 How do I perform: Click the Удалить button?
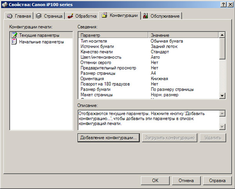click(x=213, y=138)
